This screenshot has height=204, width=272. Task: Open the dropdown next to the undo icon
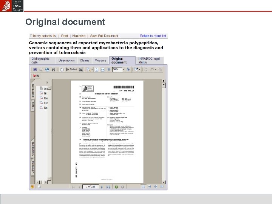[x=155, y=70]
